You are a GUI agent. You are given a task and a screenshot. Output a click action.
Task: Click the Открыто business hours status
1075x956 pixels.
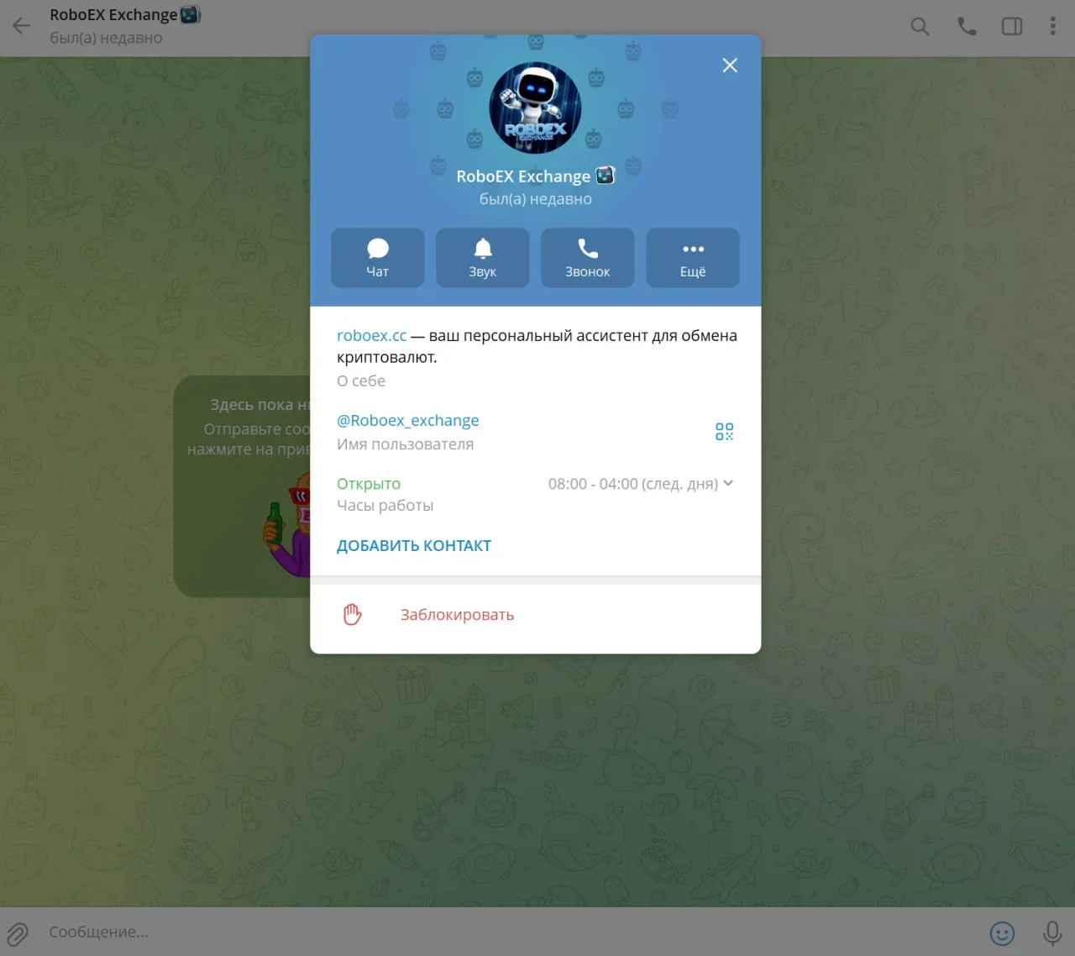pos(369,484)
